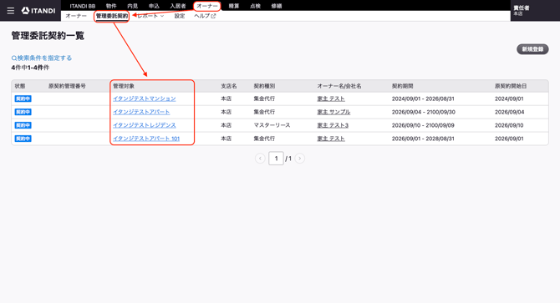Screen dimensions: 560x303
Task: Open イタンジテストレジデンス contract link
Action: (145, 125)
